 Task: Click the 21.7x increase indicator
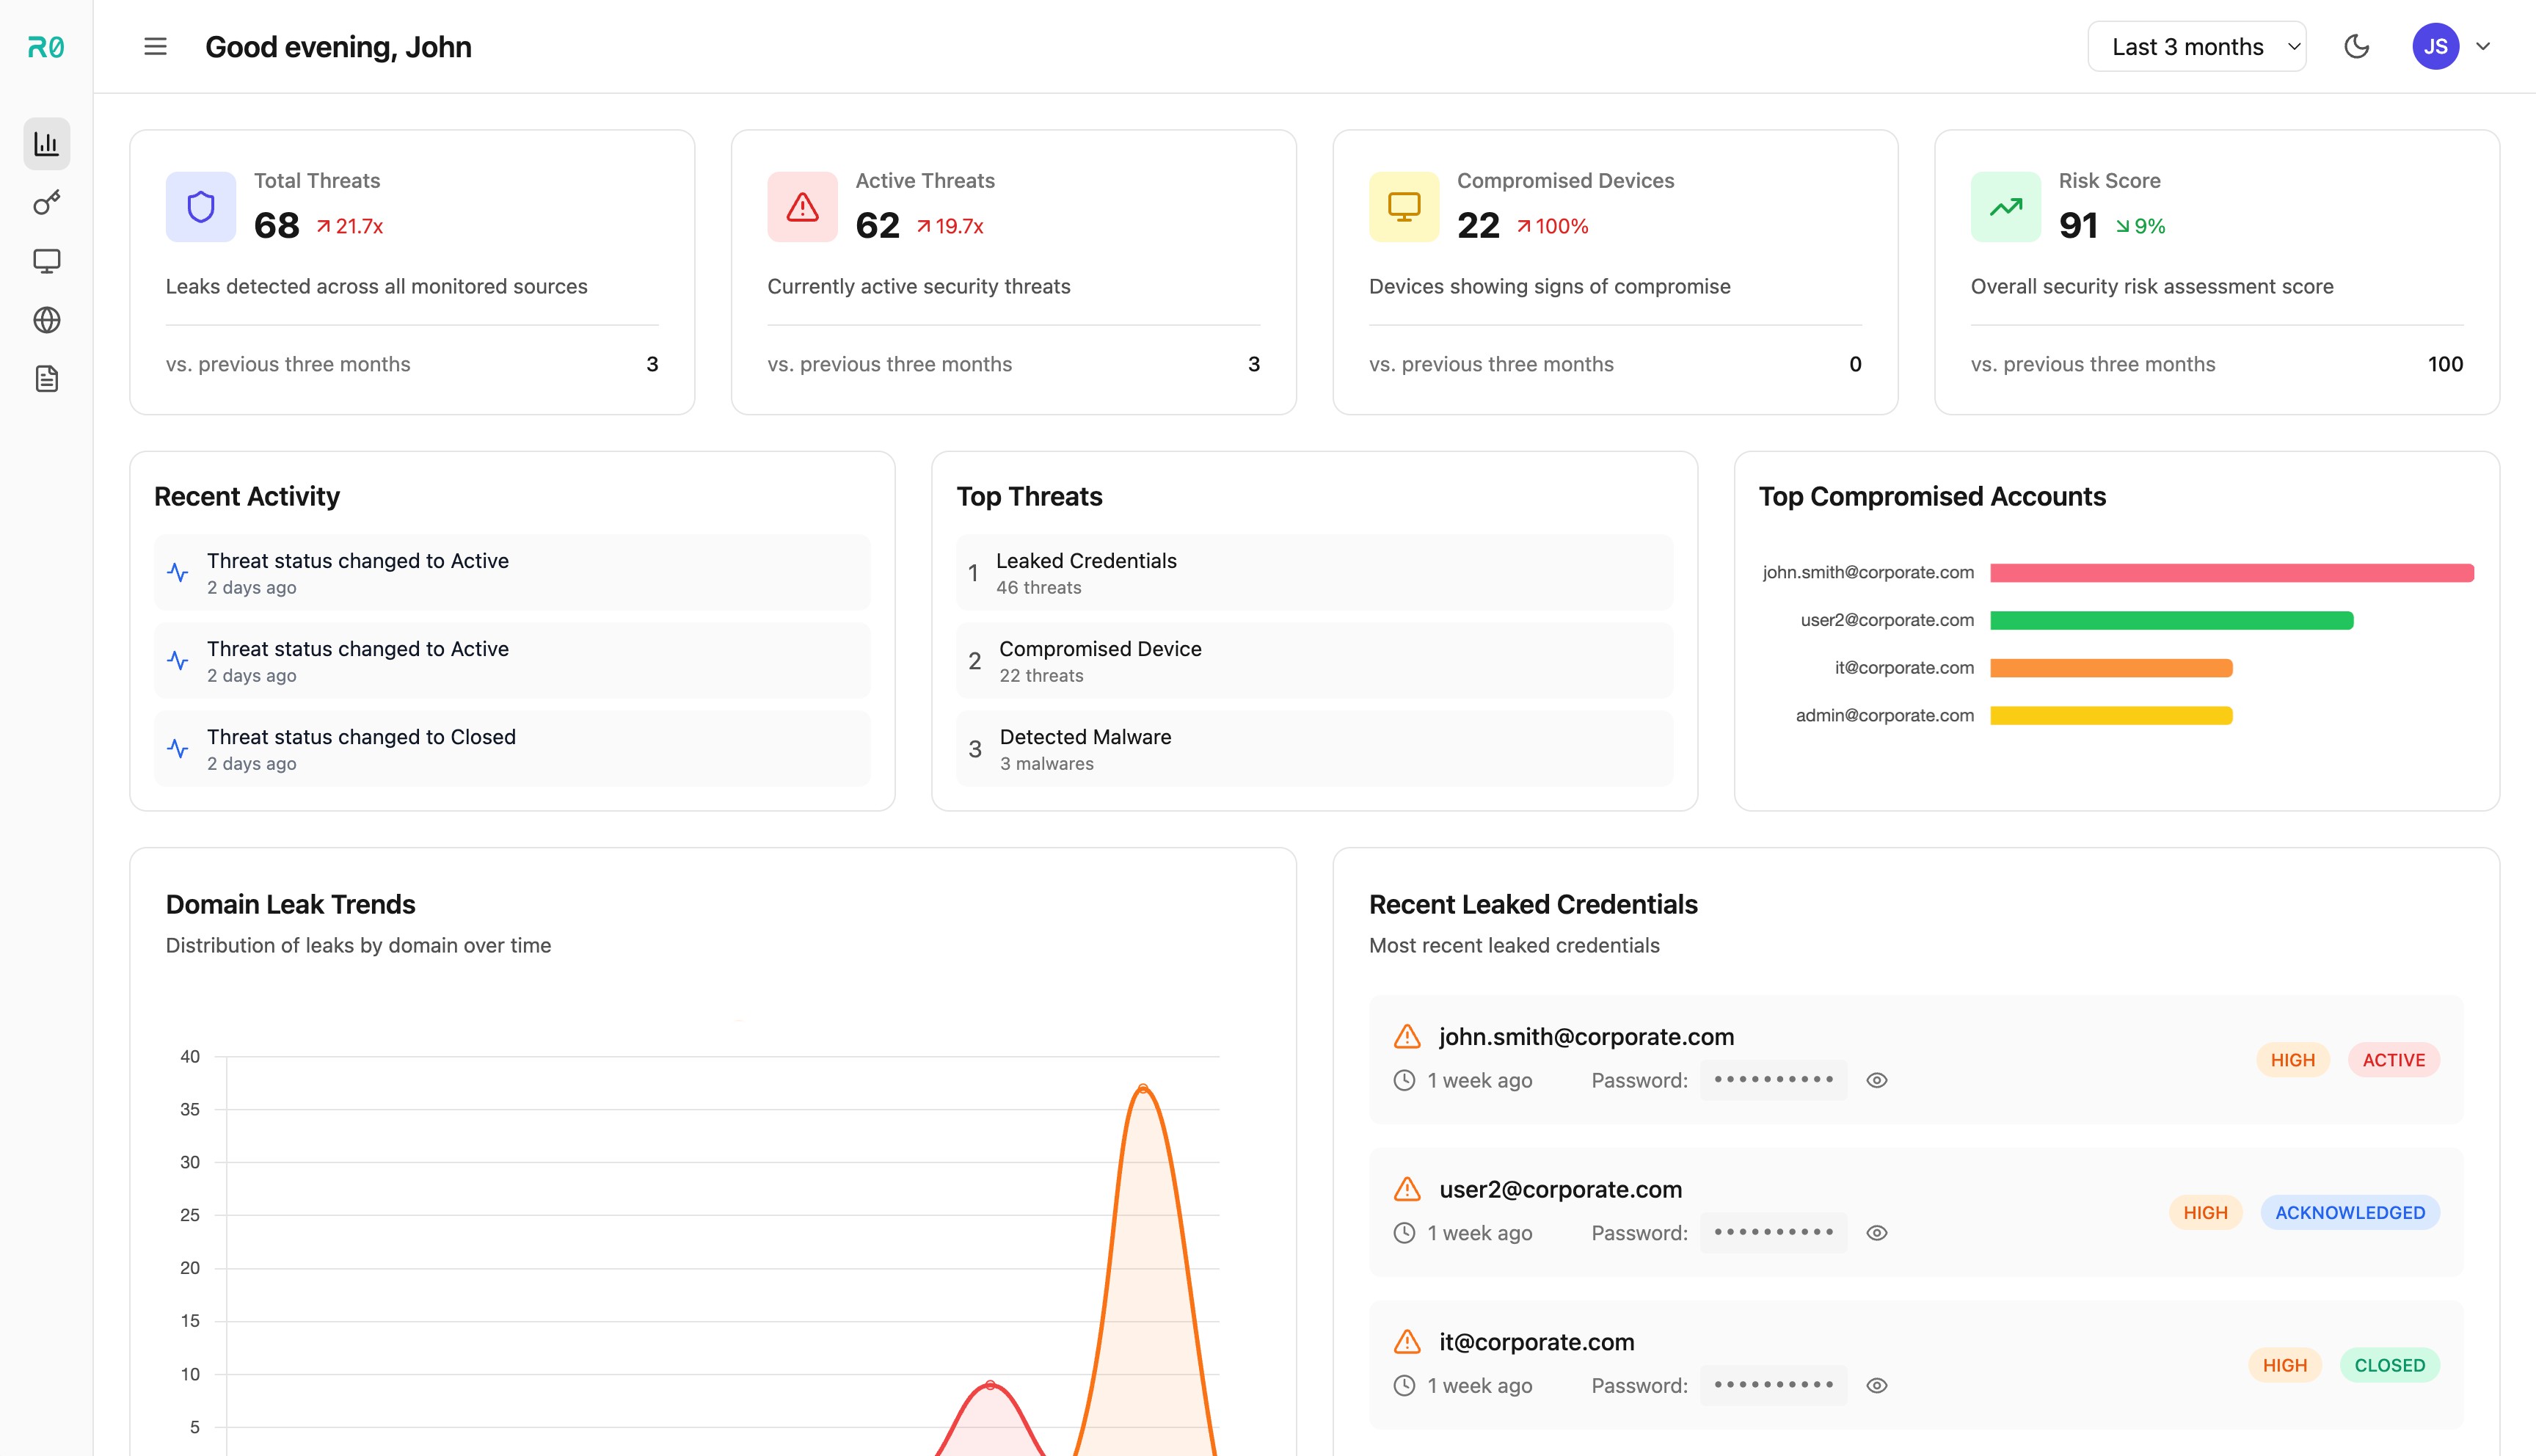click(x=350, y=227)
